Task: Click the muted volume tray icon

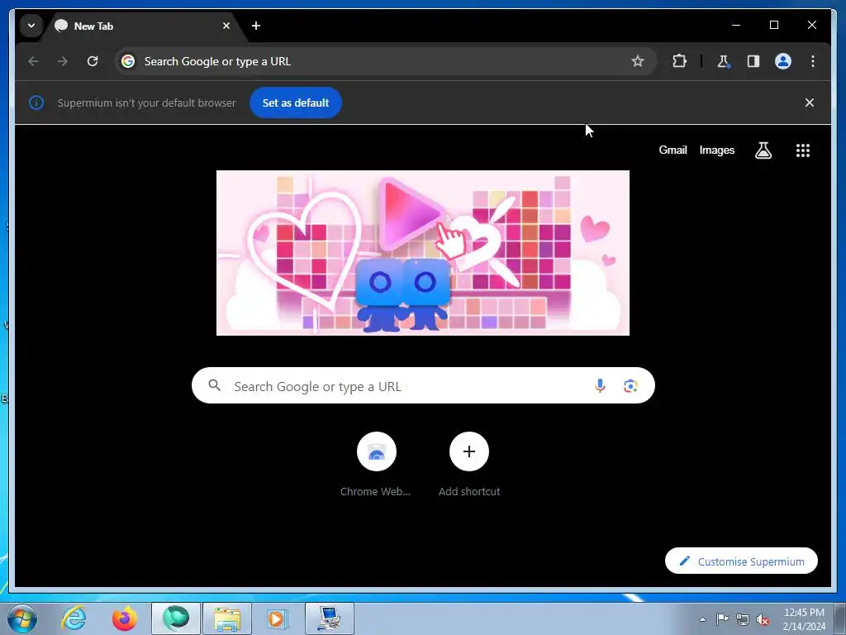Action: (x=763, y=619)
